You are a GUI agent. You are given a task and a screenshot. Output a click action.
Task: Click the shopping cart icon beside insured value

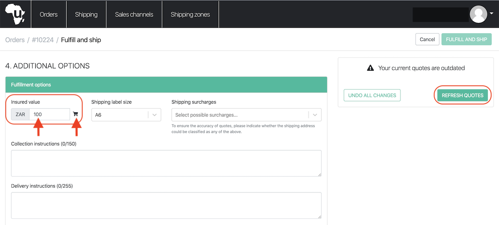(x=75, y=114)
